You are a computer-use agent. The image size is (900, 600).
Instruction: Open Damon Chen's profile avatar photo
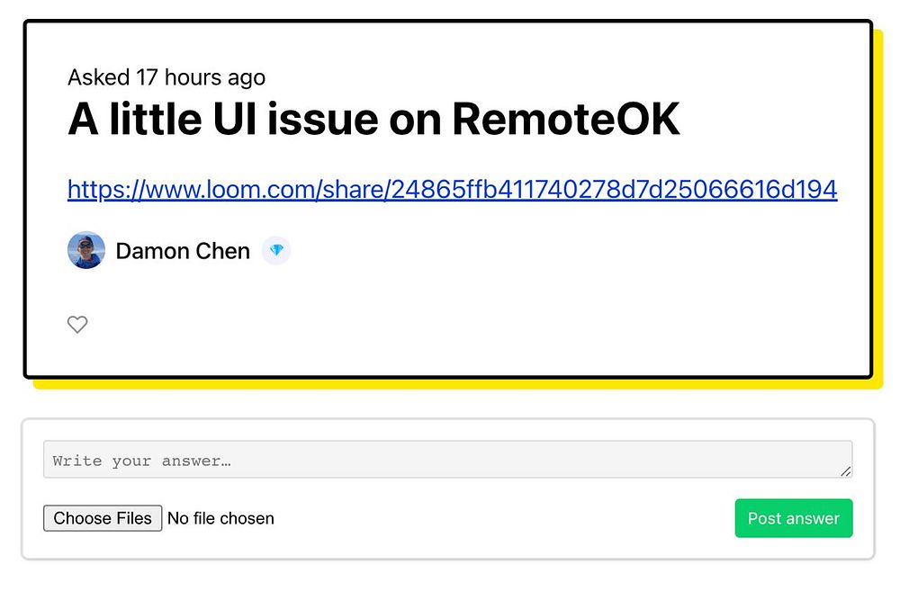(x=86, y=251)
